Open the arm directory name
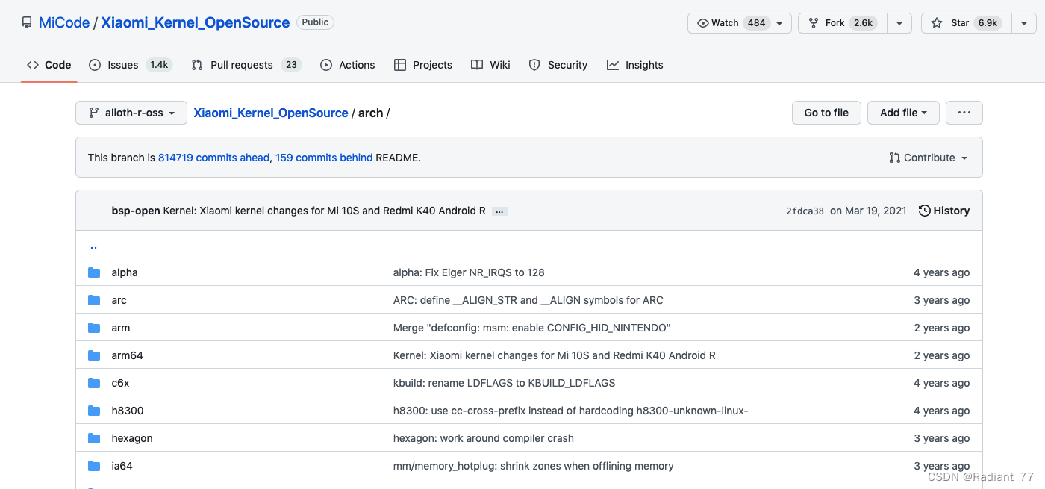Screen dimensions: 1045x489 [x=121, y=328]
